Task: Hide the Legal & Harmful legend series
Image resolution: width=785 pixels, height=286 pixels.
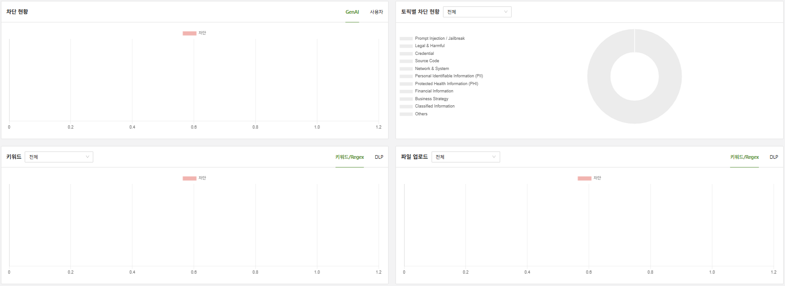Action: coord(429,46)
